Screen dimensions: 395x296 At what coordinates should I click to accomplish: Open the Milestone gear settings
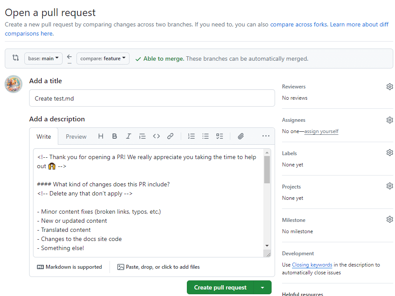[x=390, y=219]
